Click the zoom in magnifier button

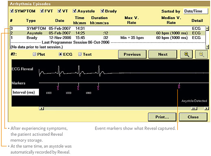pyautogui.click(x=186, y=54)
